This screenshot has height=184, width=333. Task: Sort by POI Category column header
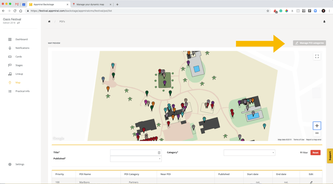coord(132,174)
